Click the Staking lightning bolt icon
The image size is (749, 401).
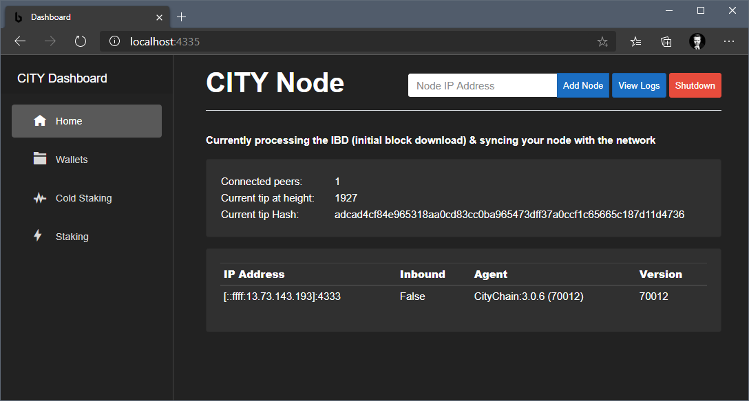click(38, 235)
